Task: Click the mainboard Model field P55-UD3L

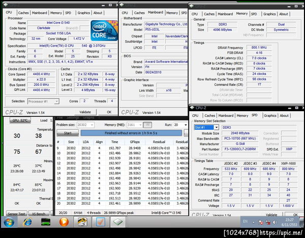Action: pos(166,29)
